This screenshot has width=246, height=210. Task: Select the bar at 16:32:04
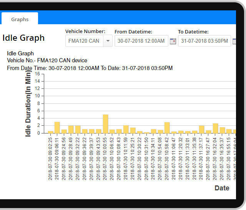pyautogui.click(x=215, y=128)
